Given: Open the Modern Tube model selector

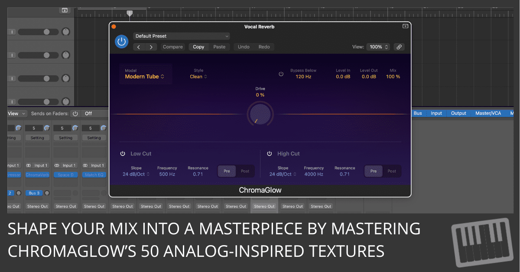Looking at the screenshot, I should (x=144, y=77).
